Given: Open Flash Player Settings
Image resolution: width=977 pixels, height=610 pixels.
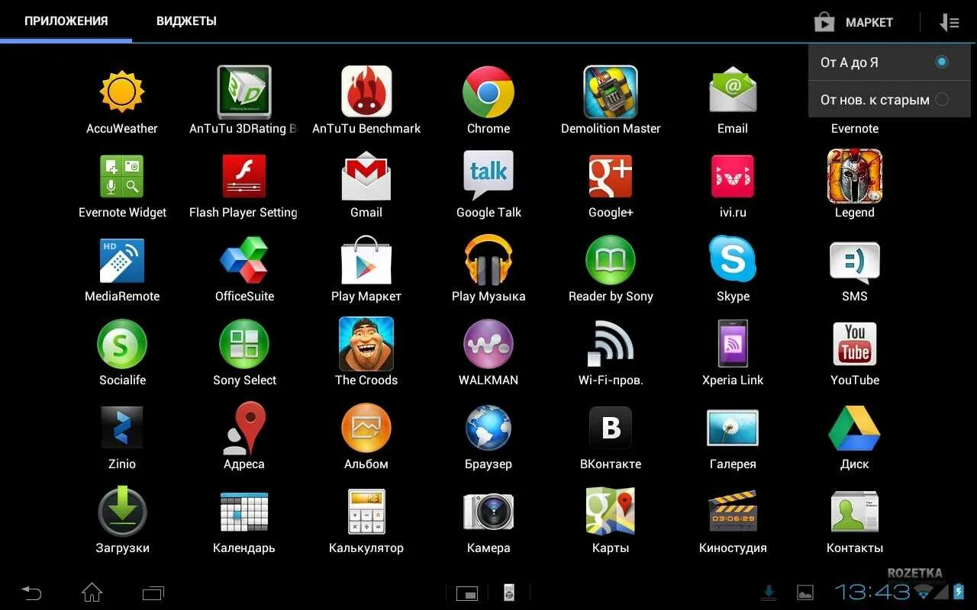Looking at the screenshot, I should pos(244,176).
